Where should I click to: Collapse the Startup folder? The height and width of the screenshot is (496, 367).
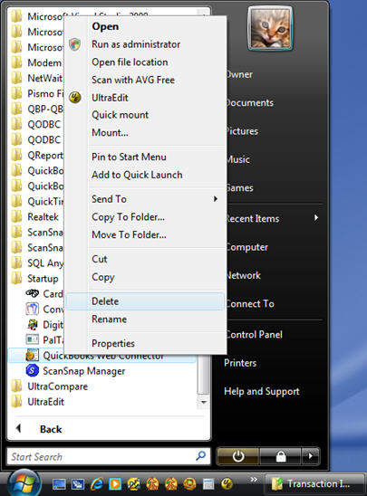[x=35, y=279]
